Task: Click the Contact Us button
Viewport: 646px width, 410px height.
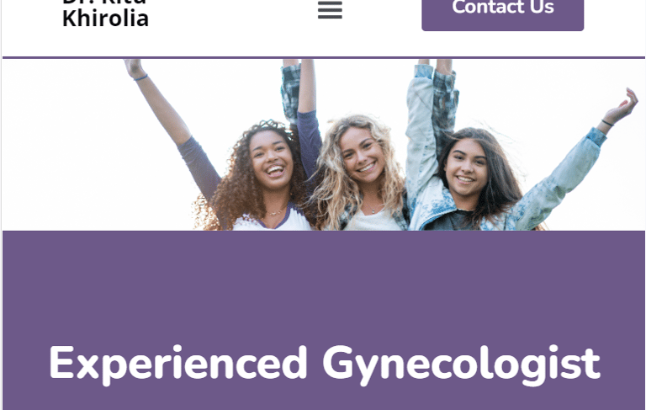Action: [503, 13]
